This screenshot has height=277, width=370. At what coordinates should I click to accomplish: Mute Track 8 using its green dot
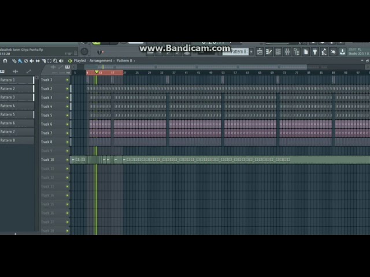pos(67,142)
